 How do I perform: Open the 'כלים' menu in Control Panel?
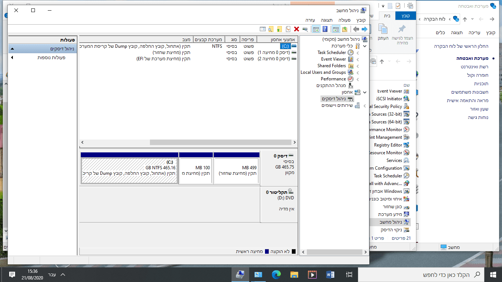441,33
